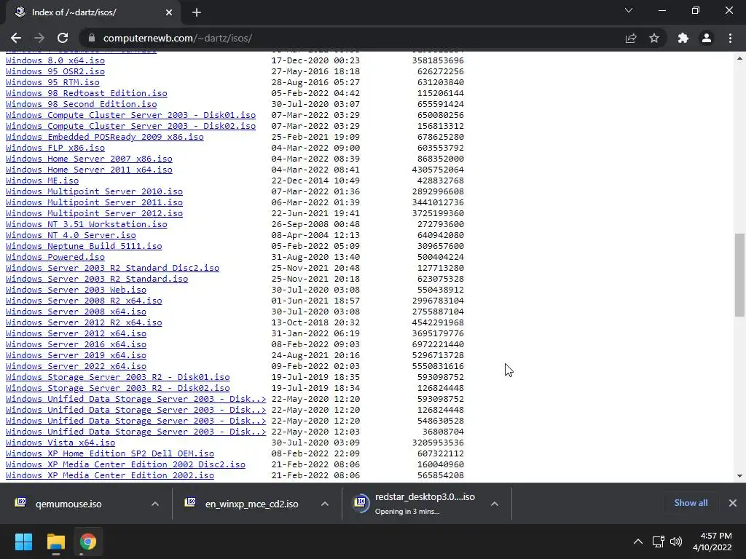Download Windows Server 2003 Web.iso

coord(76,290)
